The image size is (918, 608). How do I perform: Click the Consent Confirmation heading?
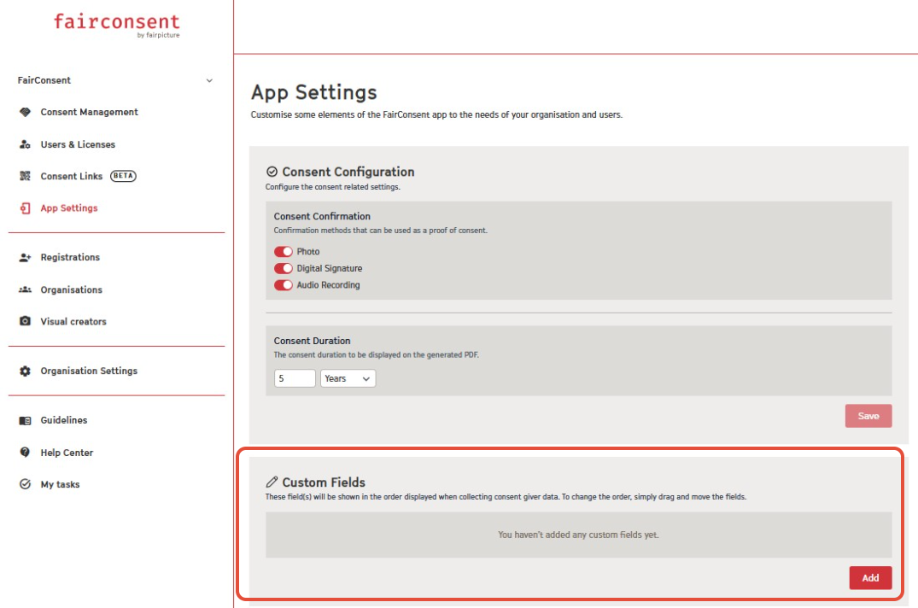pos(322,216)
